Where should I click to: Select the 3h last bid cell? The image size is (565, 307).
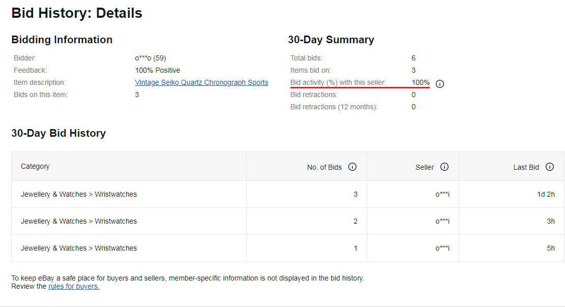tap(551, 221)
